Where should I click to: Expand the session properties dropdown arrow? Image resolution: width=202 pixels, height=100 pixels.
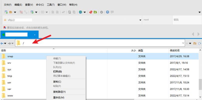pyautogui.click(x=36, y=12)
